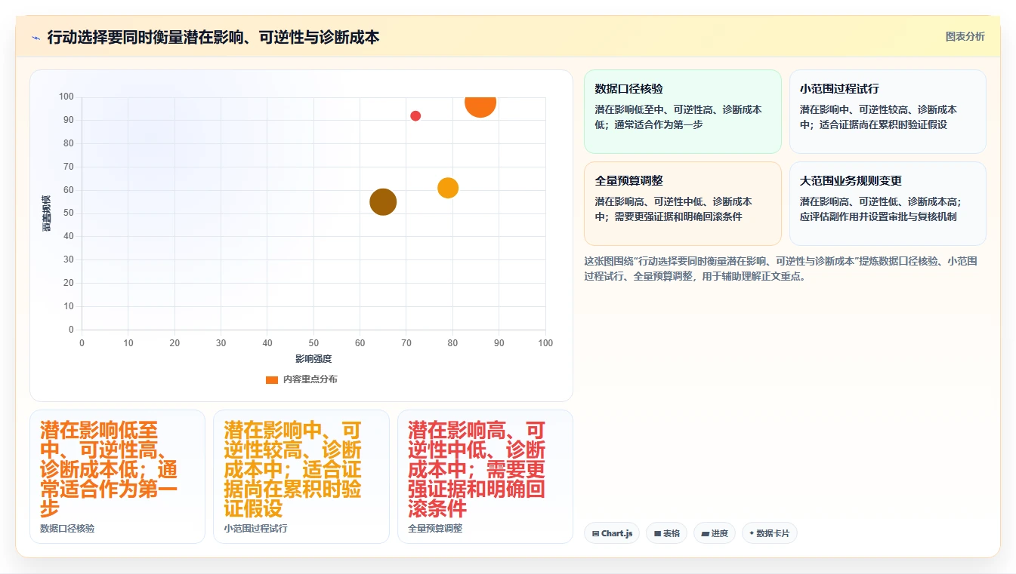Click the lightning icon before the title

click(x=36, y=38)
